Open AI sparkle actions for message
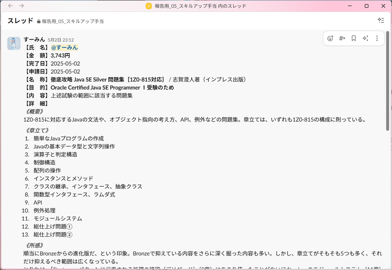Screen dimensions: 392x270 click(x=365, y=38)
